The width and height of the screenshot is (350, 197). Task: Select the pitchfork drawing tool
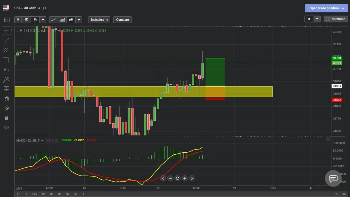point(6,50)
